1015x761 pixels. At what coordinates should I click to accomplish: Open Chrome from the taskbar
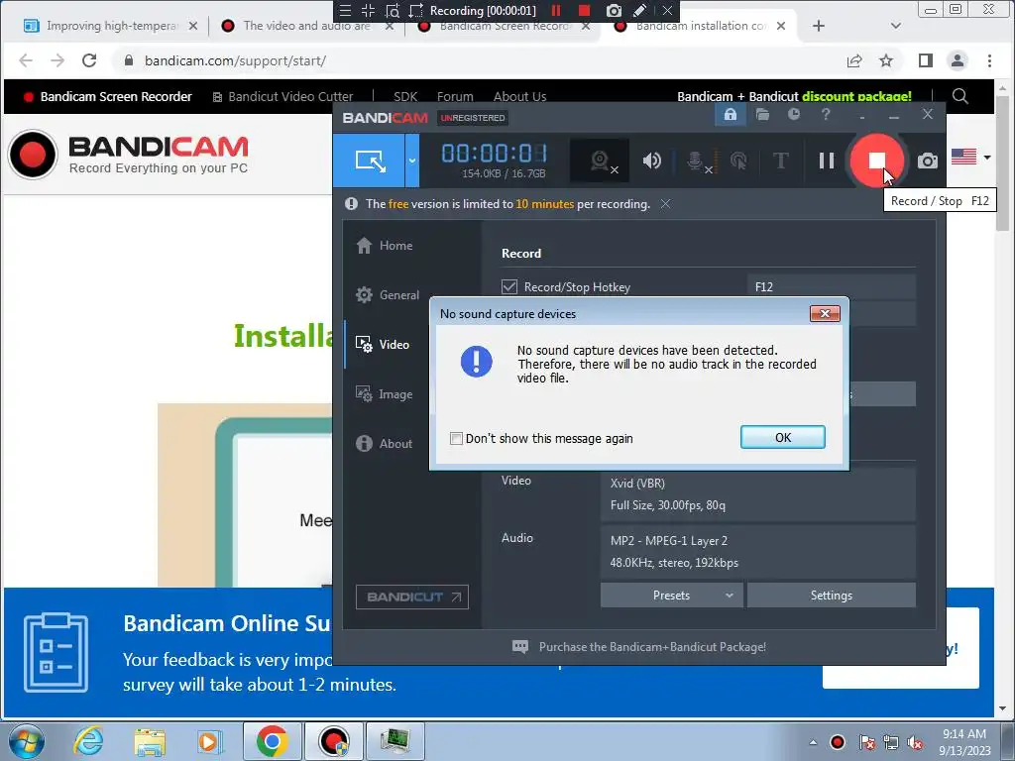pos(272,741)
